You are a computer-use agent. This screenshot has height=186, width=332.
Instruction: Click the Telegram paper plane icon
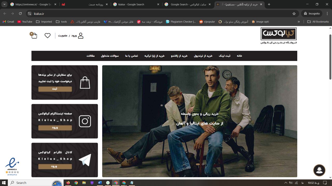[85, 160]
